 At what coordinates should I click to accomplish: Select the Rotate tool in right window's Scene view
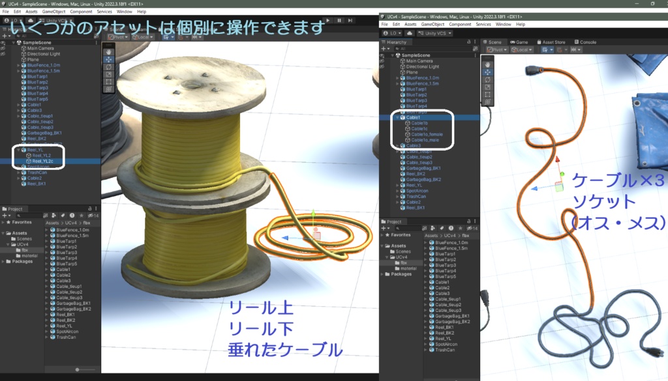coord(487,80)
